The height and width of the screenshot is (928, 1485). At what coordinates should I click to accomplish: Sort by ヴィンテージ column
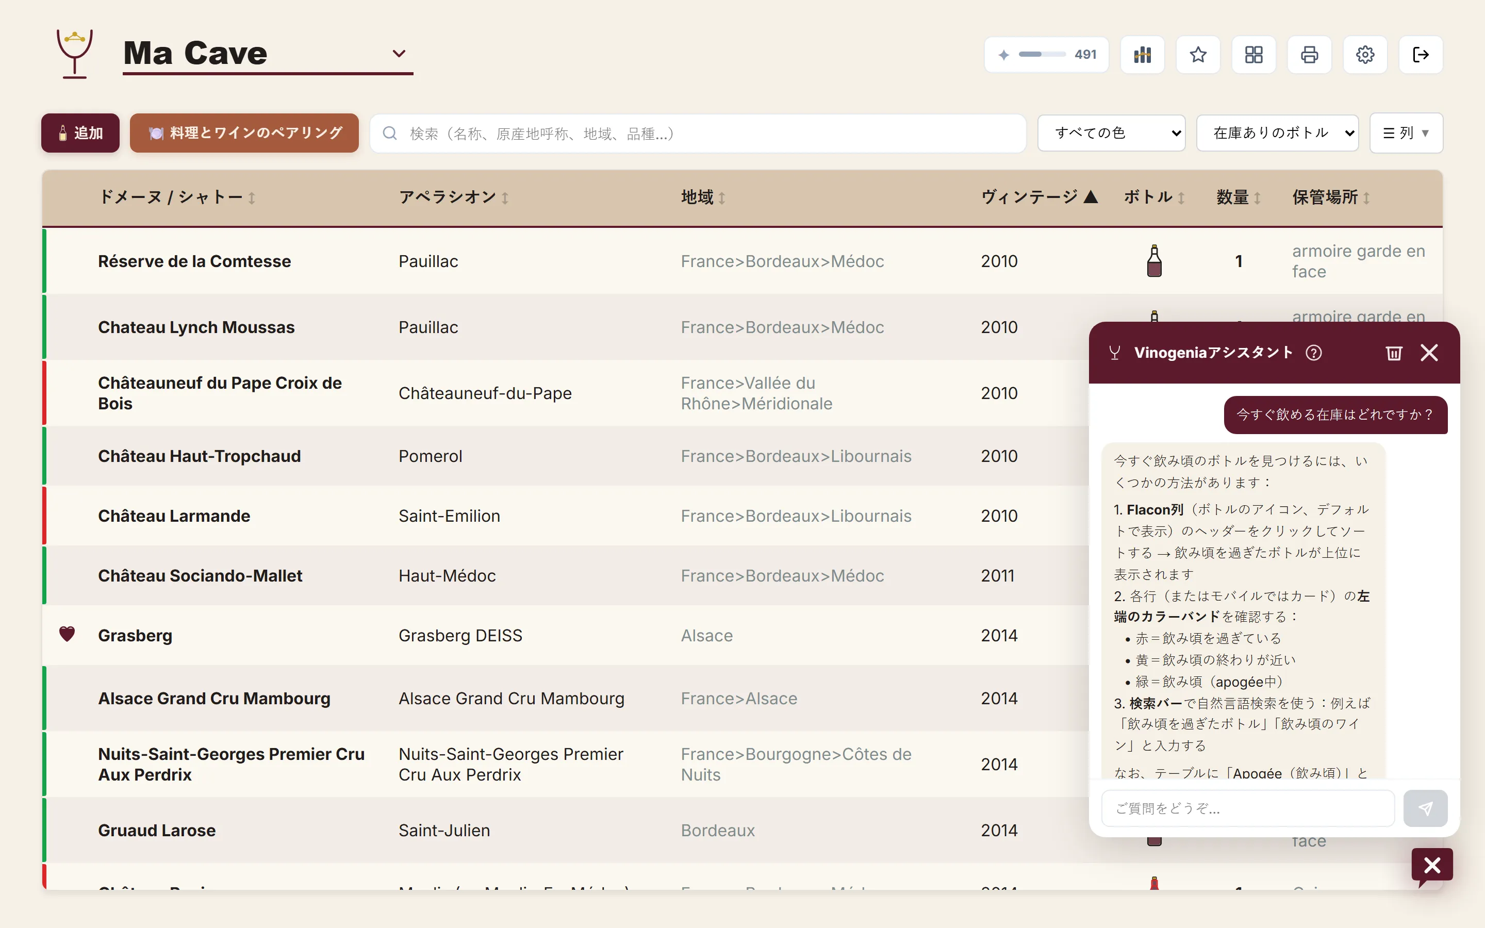1039,197
